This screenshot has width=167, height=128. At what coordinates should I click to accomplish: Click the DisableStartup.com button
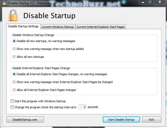click(25, 120)
